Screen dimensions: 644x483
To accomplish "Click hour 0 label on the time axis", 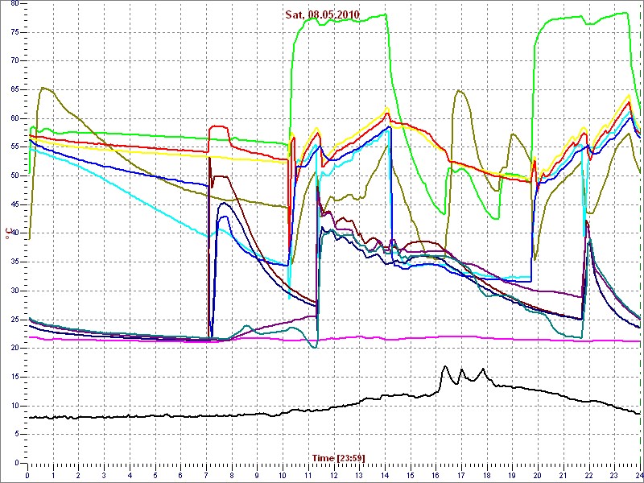I will [27, 476].
